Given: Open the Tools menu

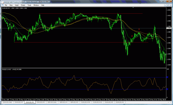Looking at the screenshot, I should point(29,5).
